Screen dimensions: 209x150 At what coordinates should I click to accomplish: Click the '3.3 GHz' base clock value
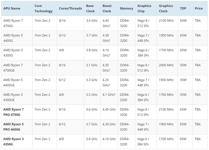92,80
